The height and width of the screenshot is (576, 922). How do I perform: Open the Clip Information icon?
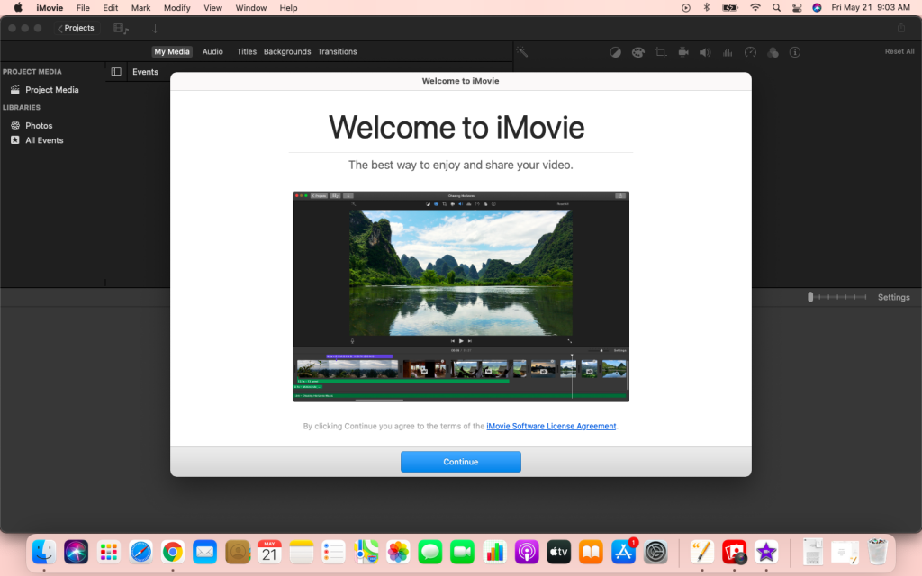click(x=795, y=52)
